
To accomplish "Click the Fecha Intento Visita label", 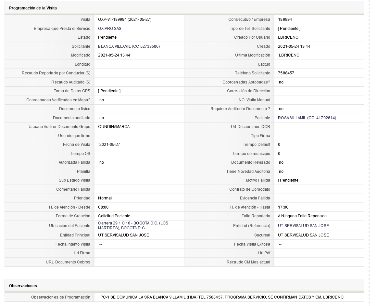I will [x=73, y=244].
